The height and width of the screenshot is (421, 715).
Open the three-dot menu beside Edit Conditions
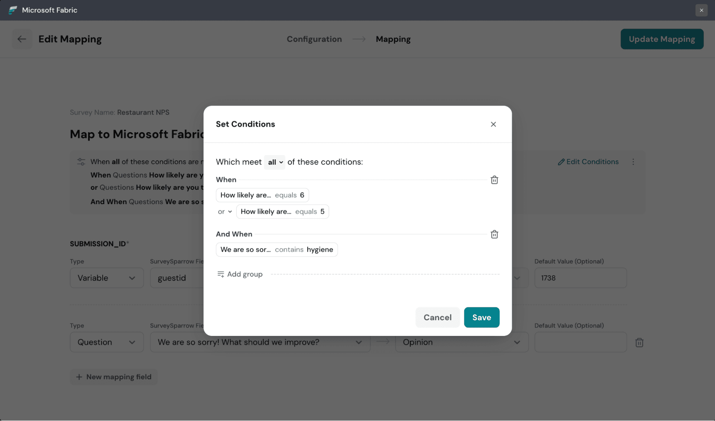pos(633,162)
